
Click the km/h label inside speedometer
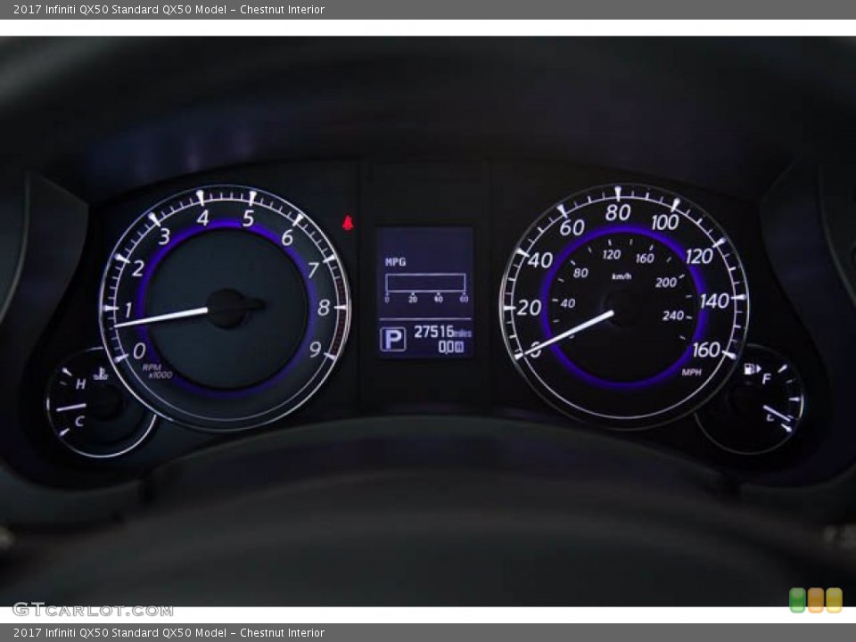[621, 276]
